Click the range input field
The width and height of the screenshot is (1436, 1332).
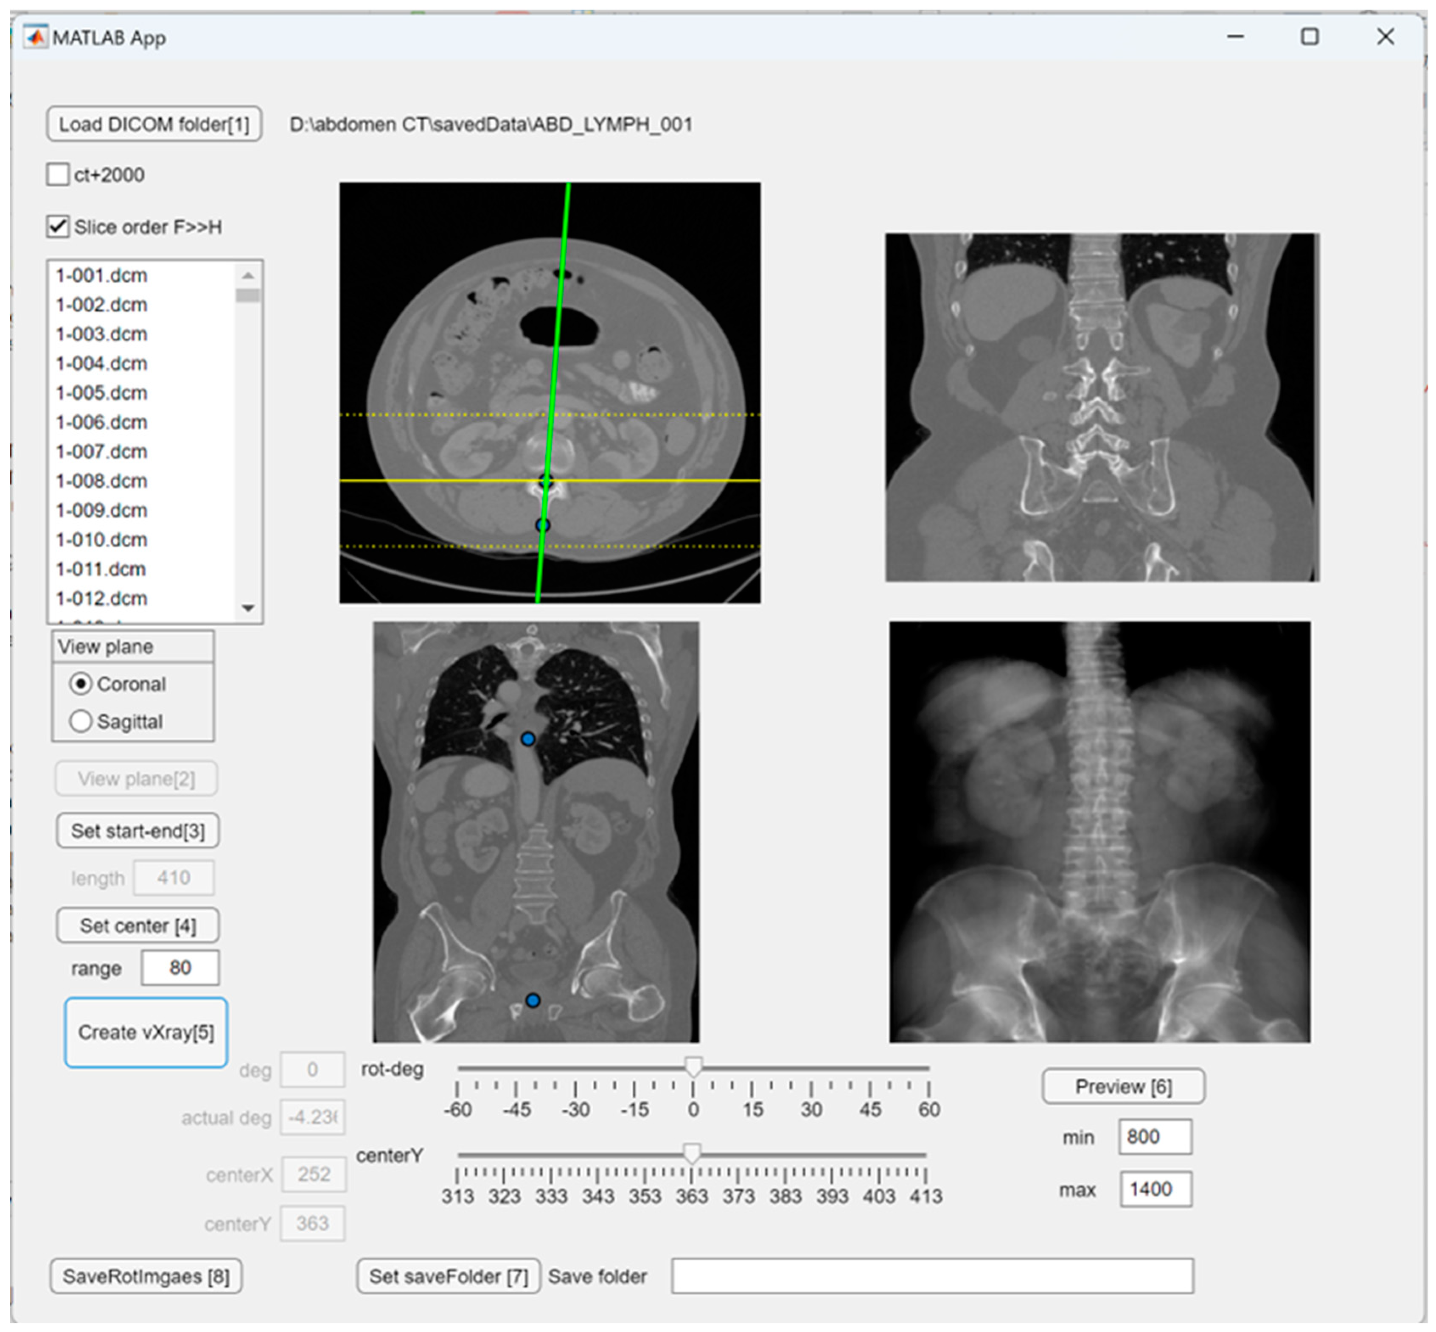click(x=179, y=967)
